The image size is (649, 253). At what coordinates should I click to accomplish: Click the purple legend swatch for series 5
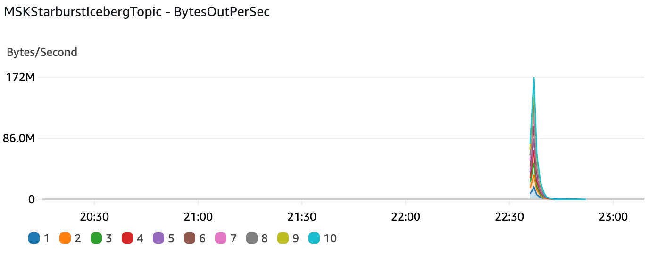[x=158, y=238]
